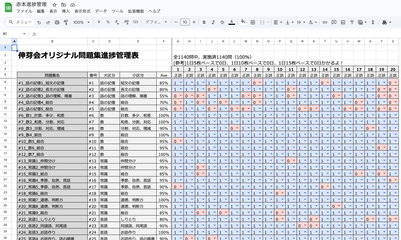Open the zoom 100% dropdown
The height and width of the screenshot is (240, 401).
click(81, 22)
